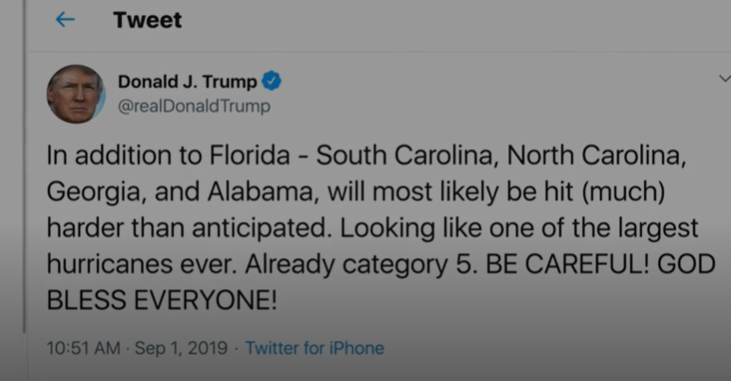This screenshot has height=381, width=731.
Task: Open the @realDonaldTrump handle link
Action: click(x=194, y=106)
